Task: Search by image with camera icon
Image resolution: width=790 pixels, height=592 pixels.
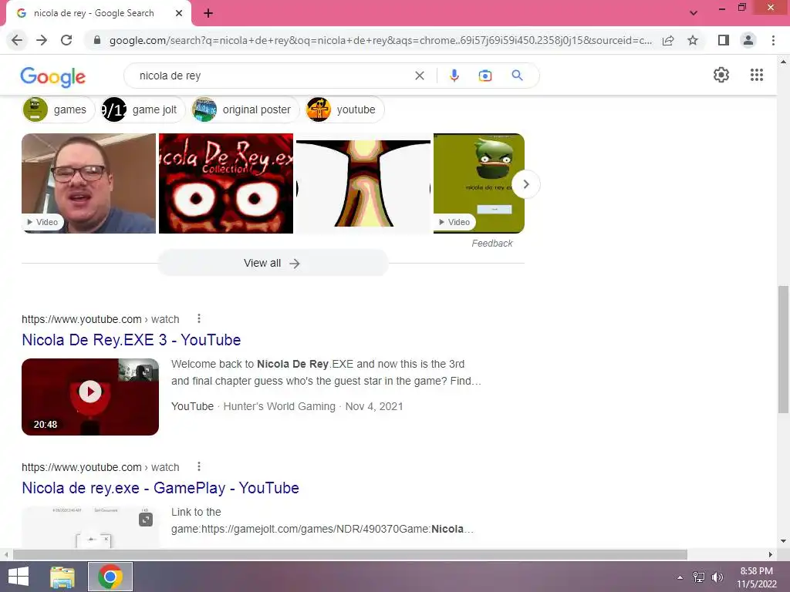Action: 484,76
